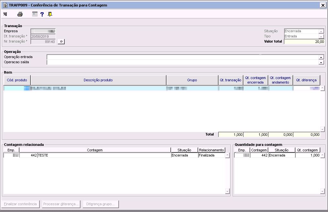The width and height of the screenshot is (328, 212).
Task: Click the Relacionamento column header
Action: pyautogui.click(x=211, y=150)
